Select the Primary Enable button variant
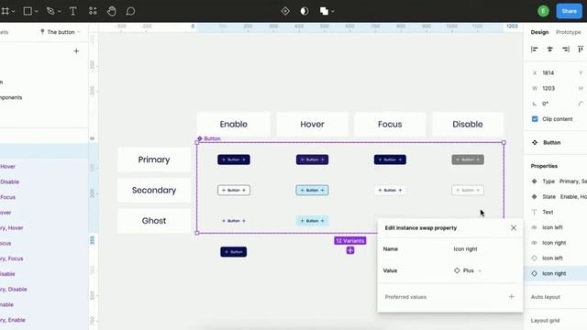The image size is (587, 330). (234, 159)
